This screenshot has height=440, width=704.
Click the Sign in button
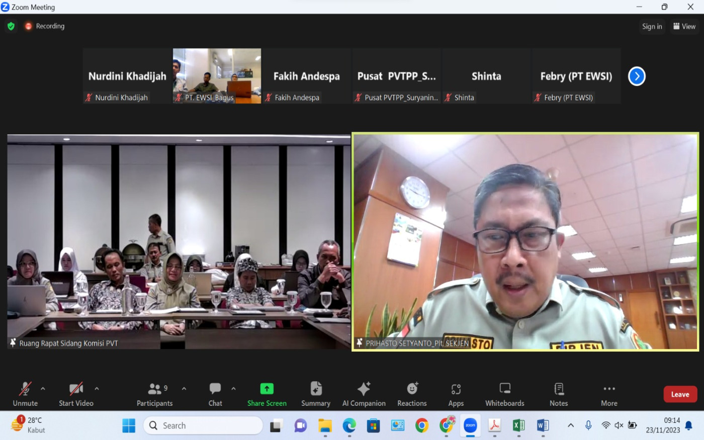652,27
